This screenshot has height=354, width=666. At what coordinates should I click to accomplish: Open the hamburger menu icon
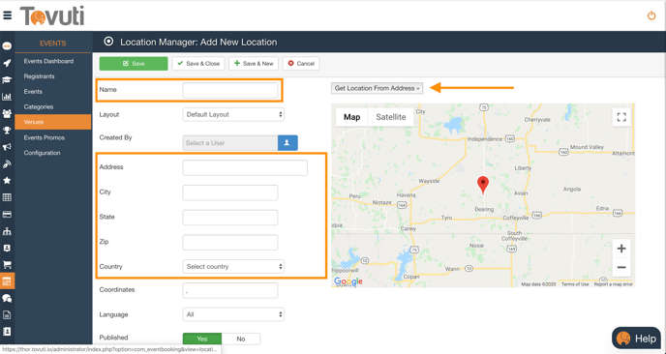point(7,15)
